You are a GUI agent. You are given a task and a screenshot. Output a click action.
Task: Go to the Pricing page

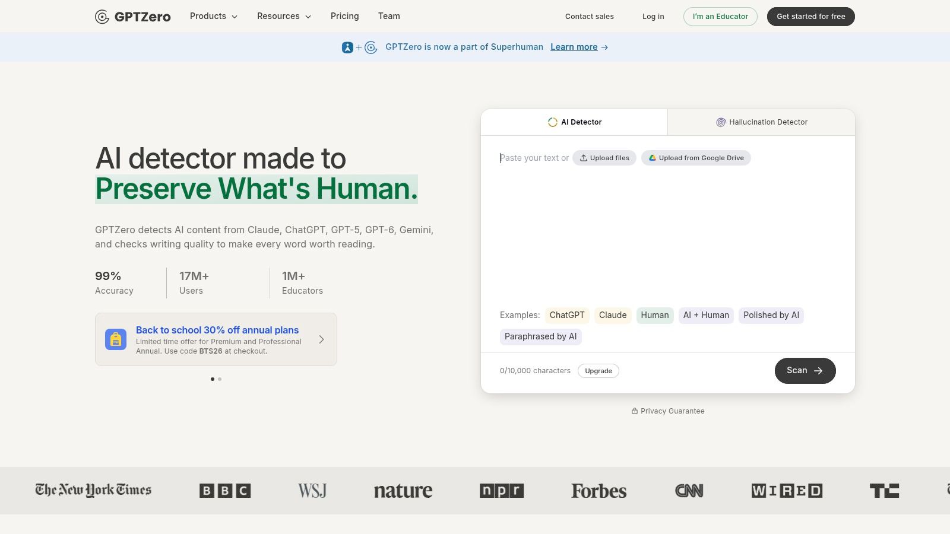click(x=345, y=16)
